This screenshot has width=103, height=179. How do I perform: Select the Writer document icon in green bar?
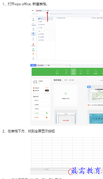[66, 72]
